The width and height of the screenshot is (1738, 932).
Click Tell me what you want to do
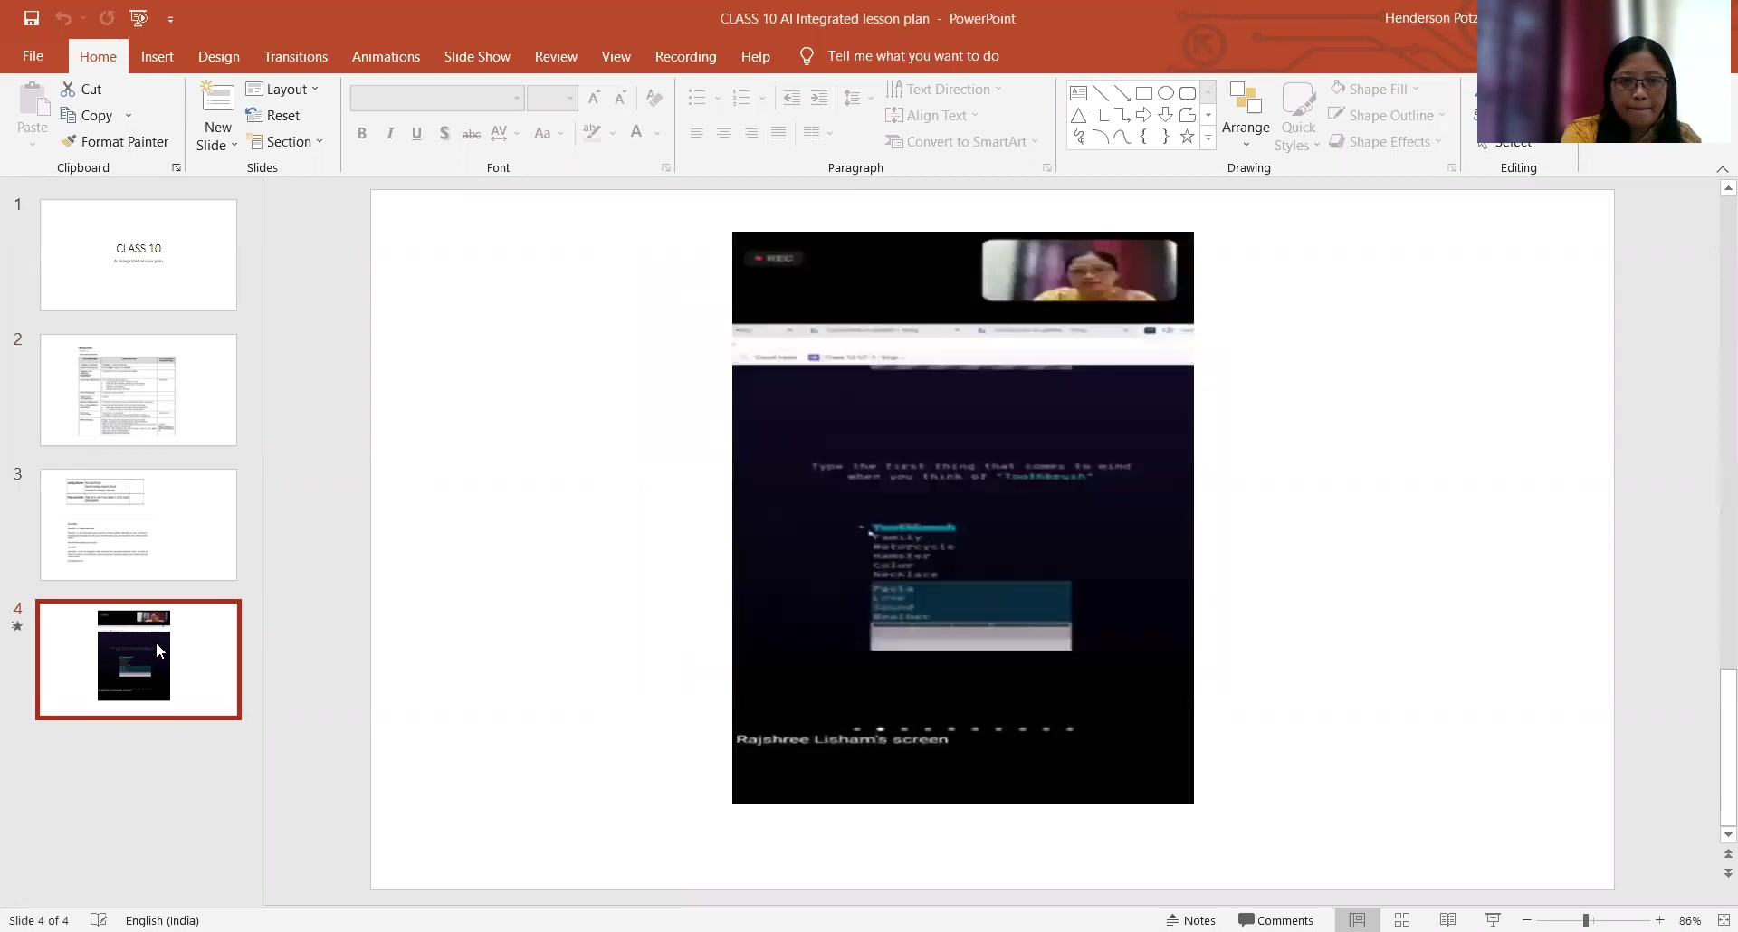pyautogui.click(x=912, y=56)
